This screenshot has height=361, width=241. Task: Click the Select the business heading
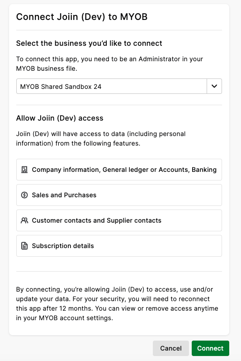[89, 43]
